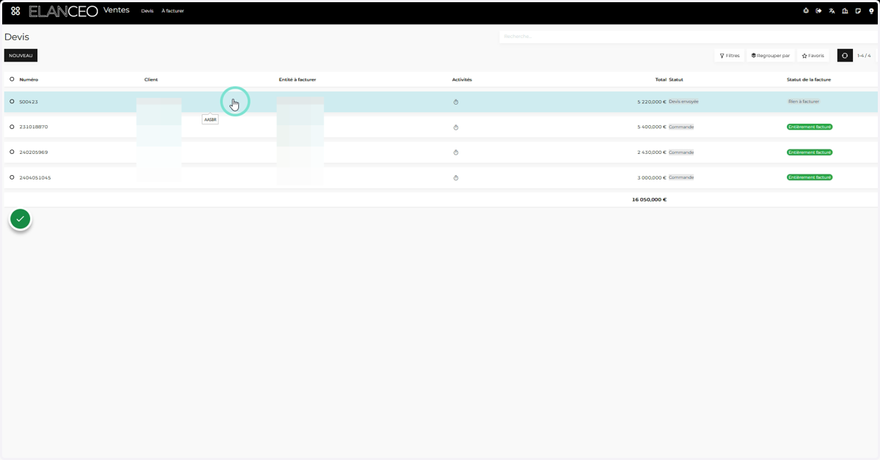Click the total amount 5 400,000 €
The width and height of the screenshot is (880, 460).
652,127
